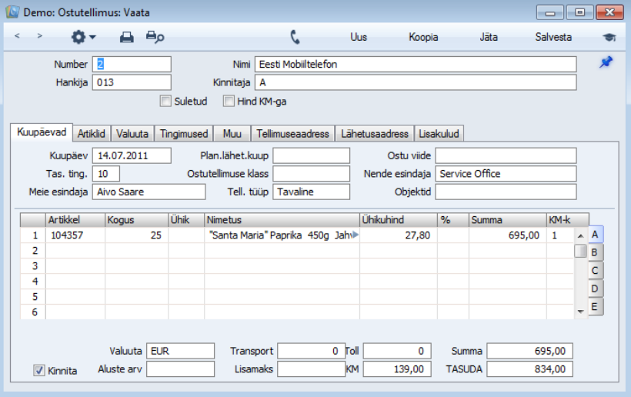The height and width of the screenshot is (397, 631).
Task: Open the Artiklid tab
Action: pos(92,134)
